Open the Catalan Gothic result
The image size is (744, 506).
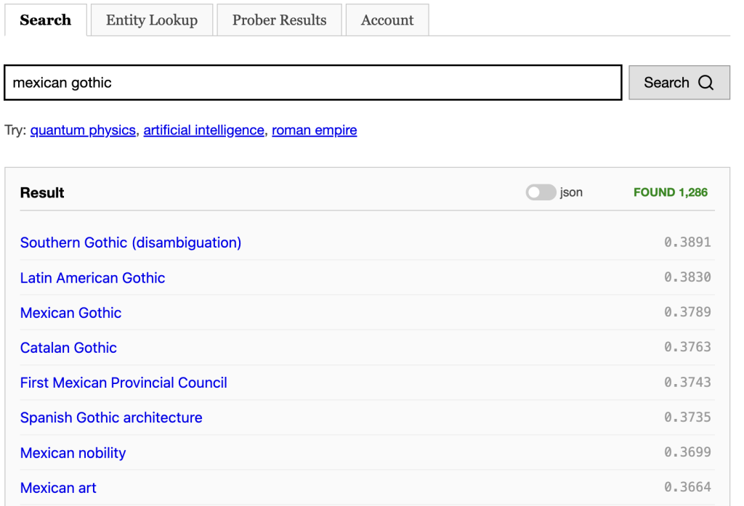68,348
